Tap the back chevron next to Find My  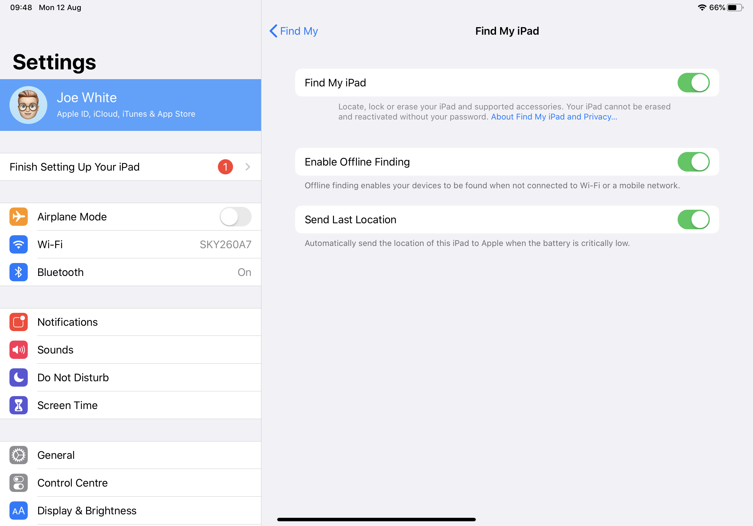click(273, 31)
